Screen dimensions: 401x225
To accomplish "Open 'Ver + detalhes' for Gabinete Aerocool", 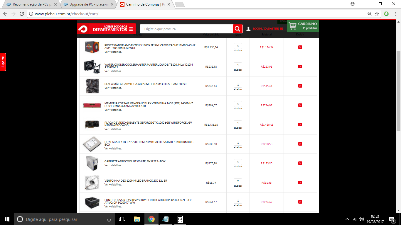I will tap(113, 165).
